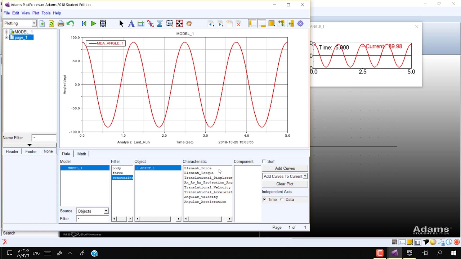Screen dimensions: 461x259
Task: Click the Add Curves button
Action: (285, 168)
